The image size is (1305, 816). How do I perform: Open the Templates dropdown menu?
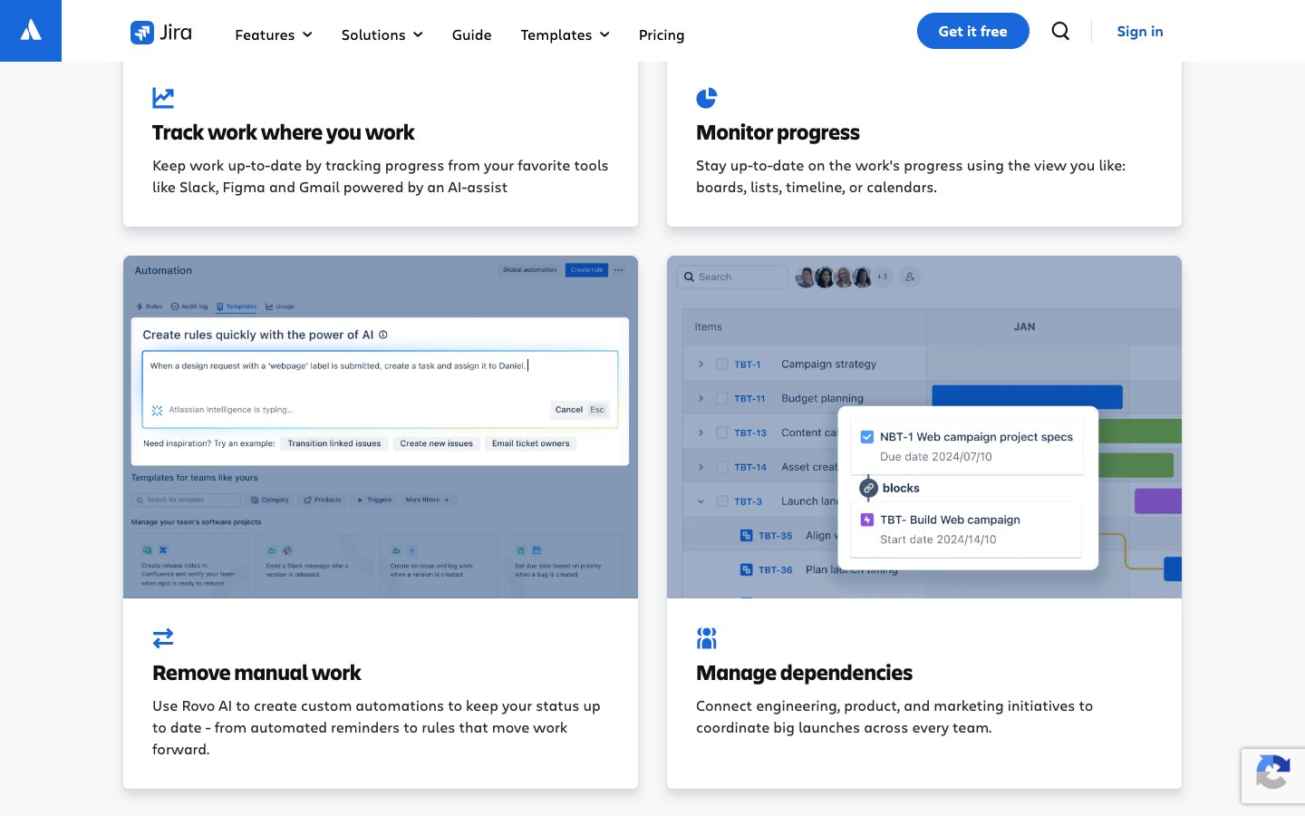[x=565, y=34]
